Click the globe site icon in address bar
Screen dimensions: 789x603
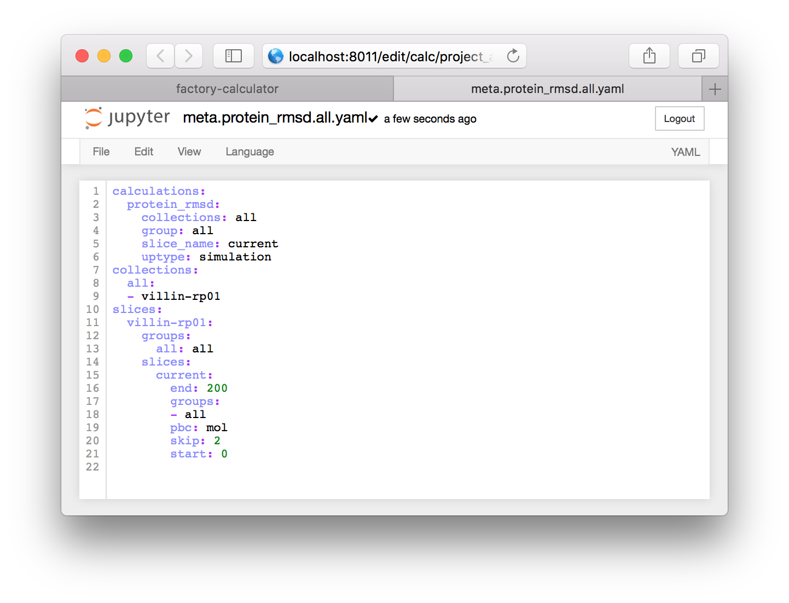tap(276, 56)
